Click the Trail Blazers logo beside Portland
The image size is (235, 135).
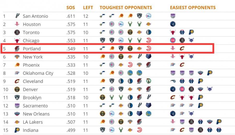(x=17, y=49)
